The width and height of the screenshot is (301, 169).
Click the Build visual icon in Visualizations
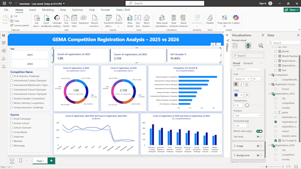pos(235,46)
